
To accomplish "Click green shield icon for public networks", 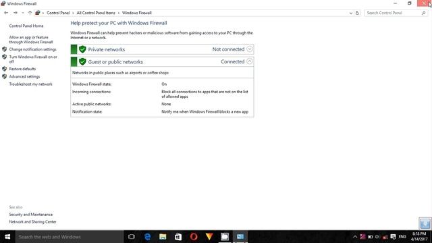I will tap(82, 61).
